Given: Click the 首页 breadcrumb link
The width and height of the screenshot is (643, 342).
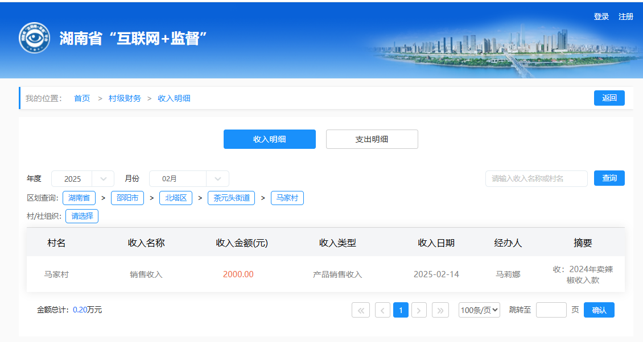Looking at the screenshot, I should point(82,98).
